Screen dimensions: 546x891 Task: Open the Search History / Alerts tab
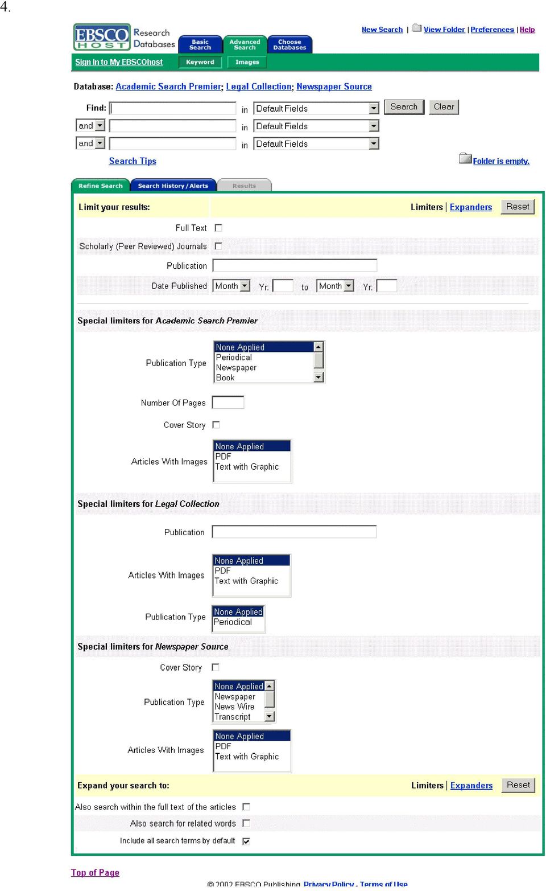pos(173,186)
